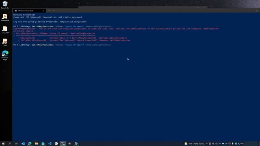Open Visual Studio Code from the taskbar
This screenshot has height=146, width=260.
pyautogui.click(x=50, y=144)
